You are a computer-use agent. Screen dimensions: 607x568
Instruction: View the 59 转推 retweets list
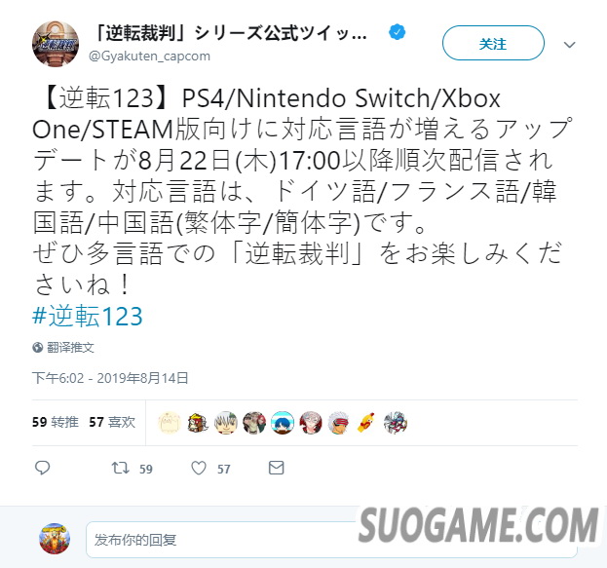[56, 422]
